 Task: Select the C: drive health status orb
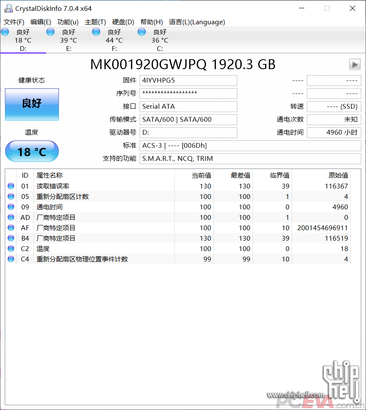point(142,32)
